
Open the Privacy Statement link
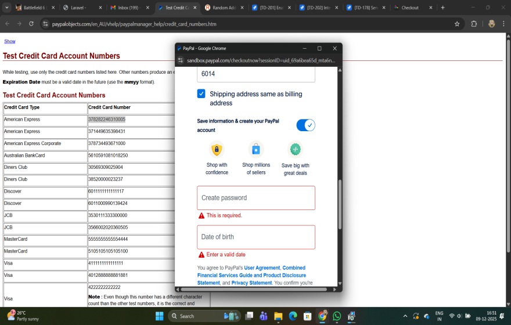[x=251, y=283]
